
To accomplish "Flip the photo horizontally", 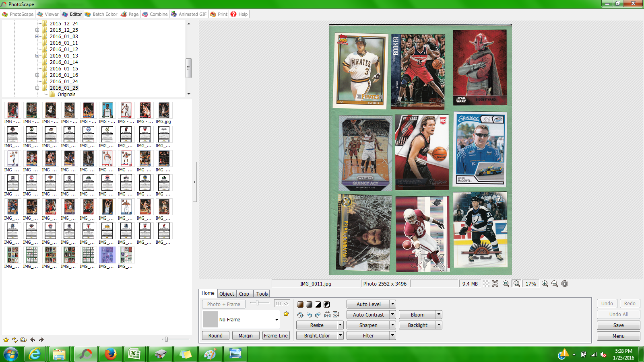I will pos(327,315).
